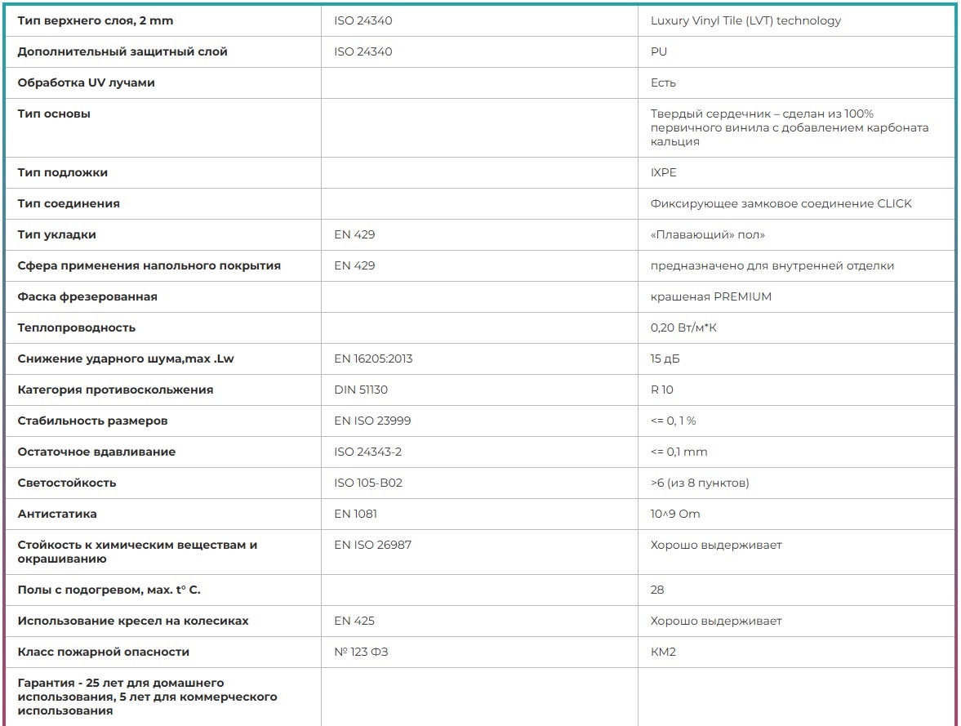The image size is (961, 726).
Task: Select the 'ISO 105-B02' lightfastness standard
Action: pos(367,483)
